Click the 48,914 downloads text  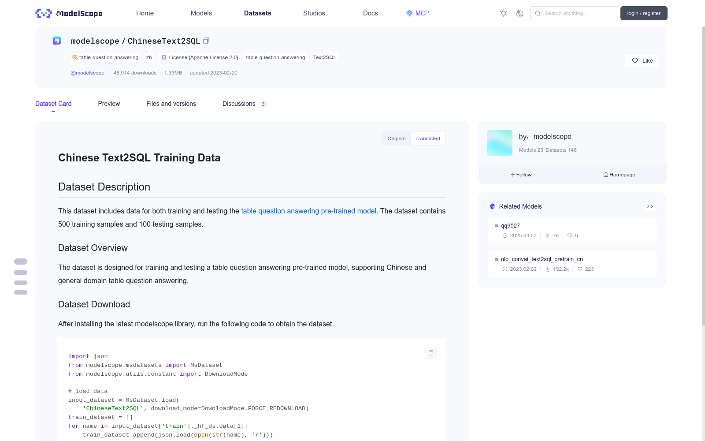135,73
